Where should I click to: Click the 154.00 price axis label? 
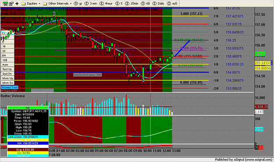tap(260, 86)
